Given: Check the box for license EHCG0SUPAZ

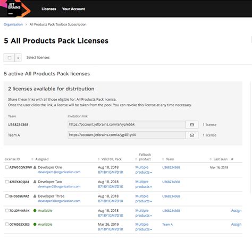Looking at the screenshot, I should [x=7, y=196].
